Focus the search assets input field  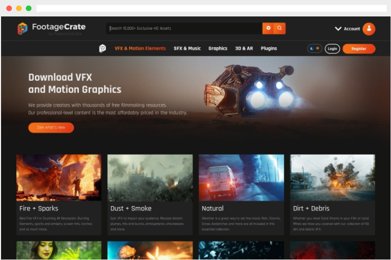184,28
